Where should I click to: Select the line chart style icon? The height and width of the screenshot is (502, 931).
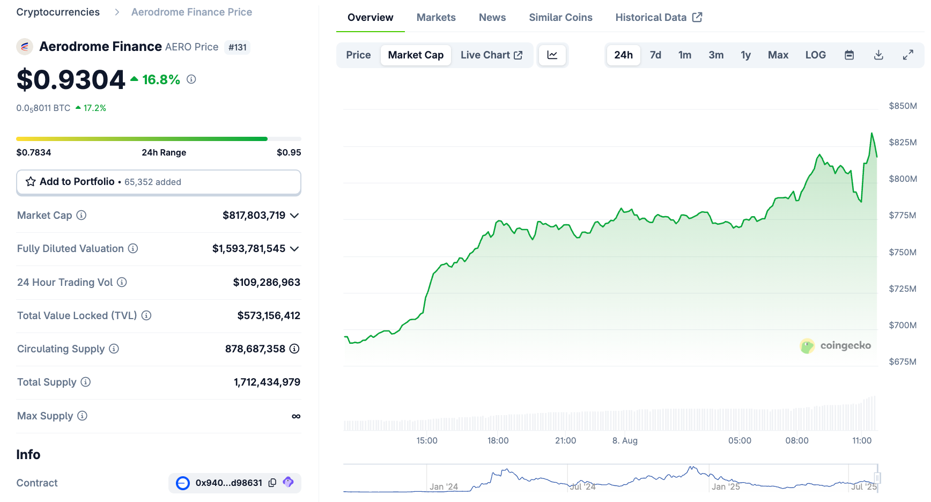coord(552,55)
